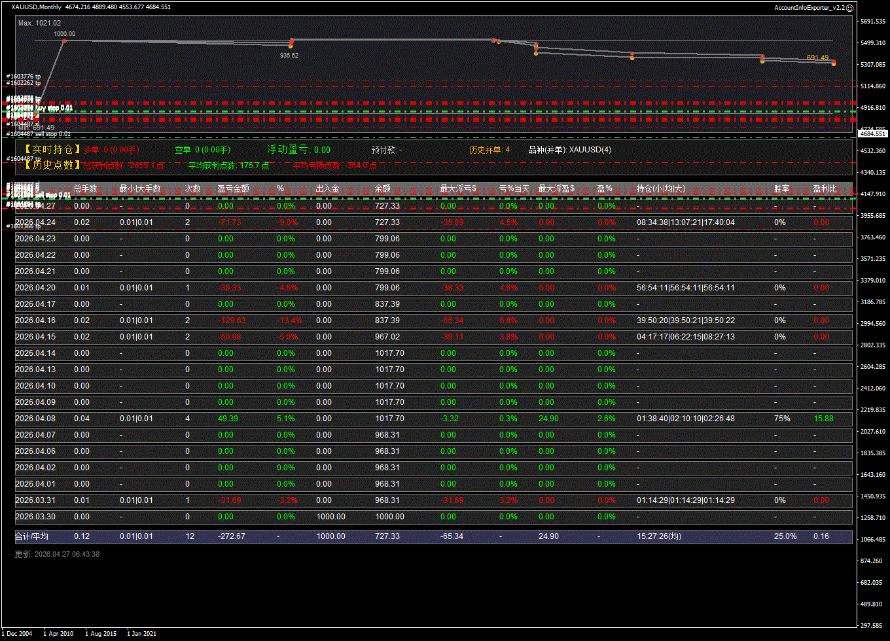Select the 2026.04.08 date row
Image resolution: width=890 pixels, height=641 pixels.
tap(35, 419)
